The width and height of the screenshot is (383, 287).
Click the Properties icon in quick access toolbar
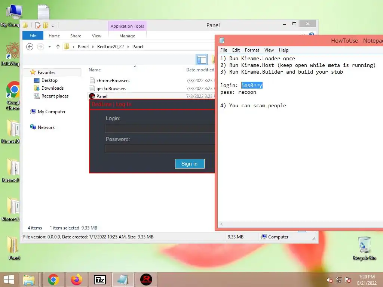(x=38, y=25)
